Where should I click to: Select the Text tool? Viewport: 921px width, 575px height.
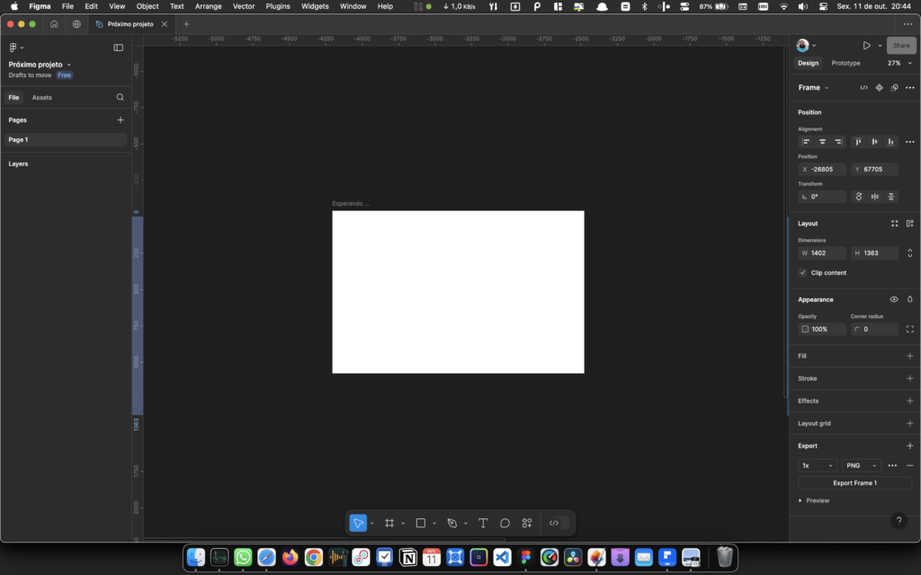(483, 523)
